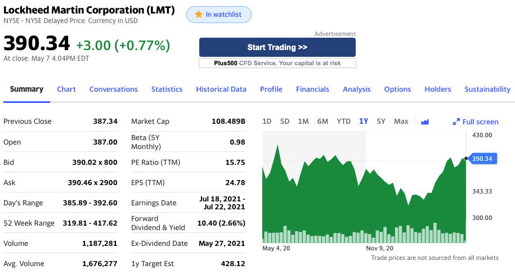Viewport: 515px width, 274px height.
Task: Switch chart type with the area-chart icon
Action: (425, 122)
